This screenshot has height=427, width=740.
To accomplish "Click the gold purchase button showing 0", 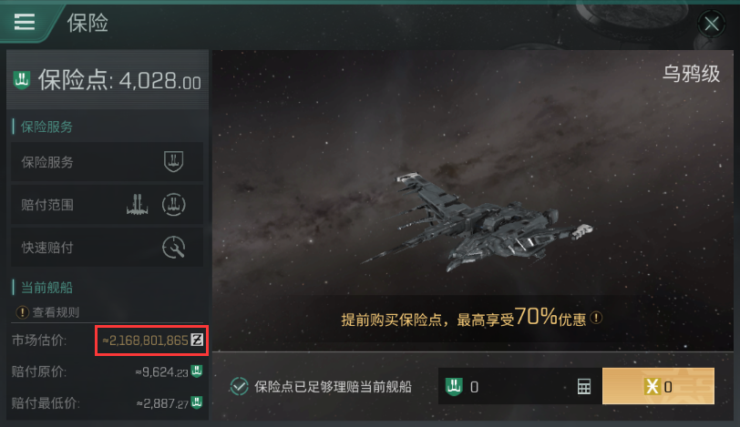I will (658, 386).
